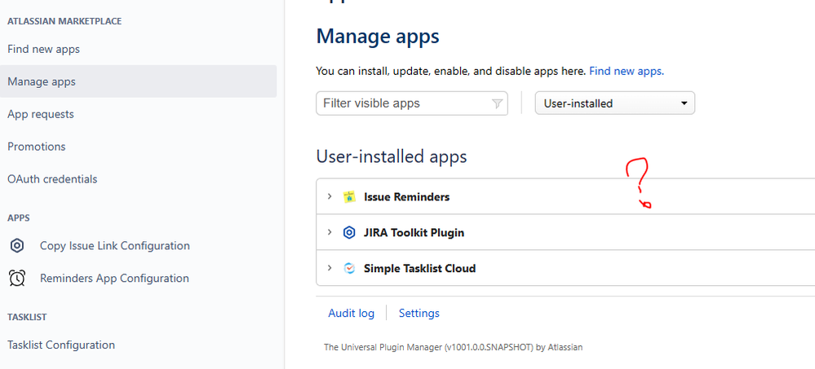Image resolution: width=815 pixels, height=369 pixels.
Task: Go to Promotions in sidebar
Action: [x=37, y=147]
